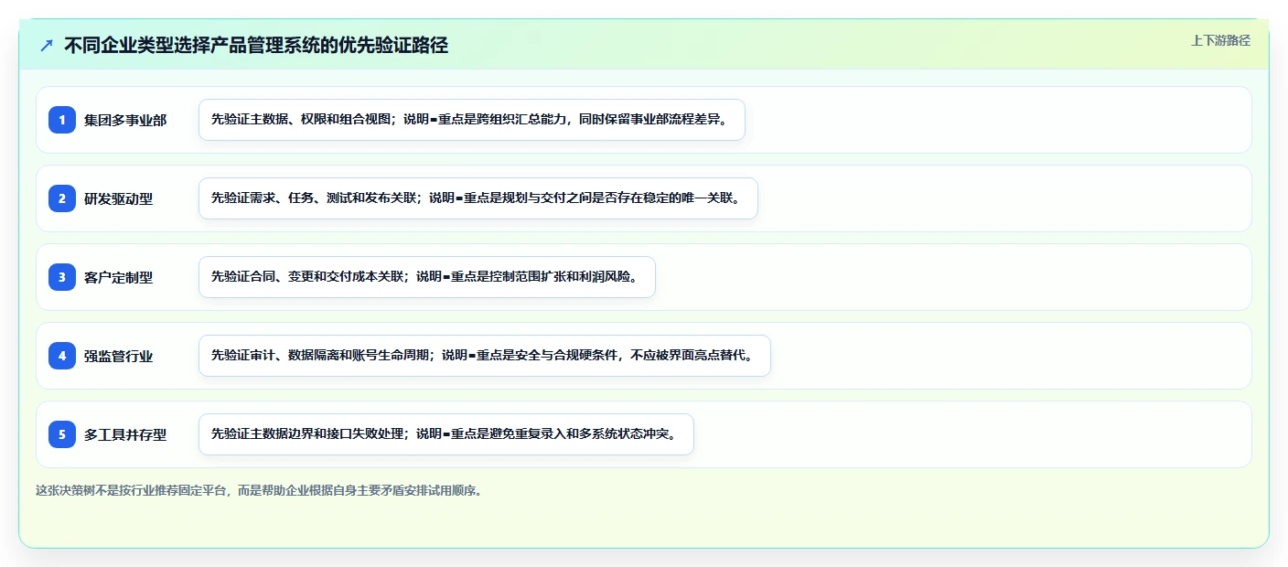The image size is (1288, 567).
Task: Click the box starting 先验证主数据、权限和组合视图
Action: pos(472,120)
